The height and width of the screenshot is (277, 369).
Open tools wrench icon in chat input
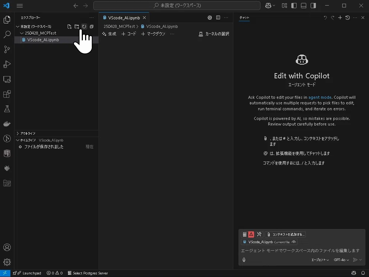point(259,234)
